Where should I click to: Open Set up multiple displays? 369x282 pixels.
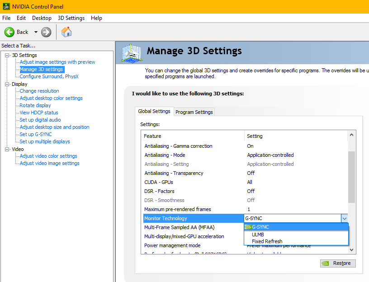(45, 141)
